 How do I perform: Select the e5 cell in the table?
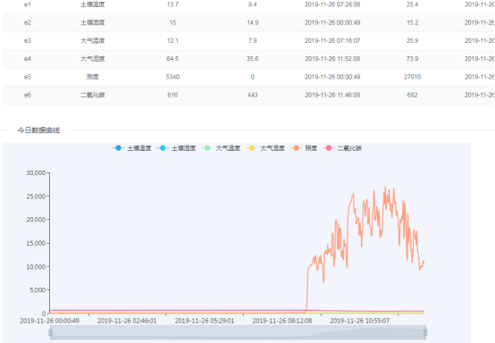point(28,77)
